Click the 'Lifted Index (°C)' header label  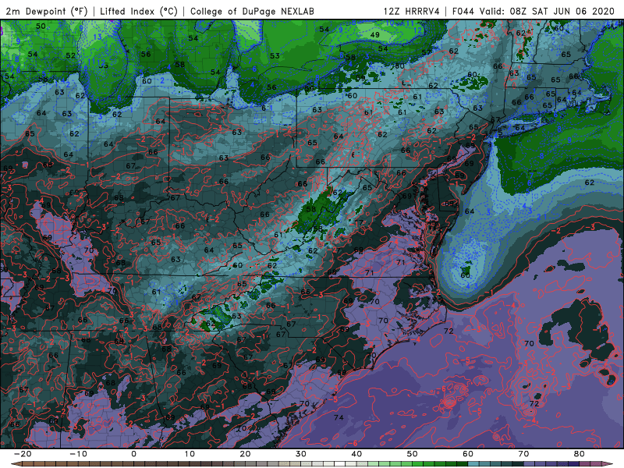click(x=139, y=12)
